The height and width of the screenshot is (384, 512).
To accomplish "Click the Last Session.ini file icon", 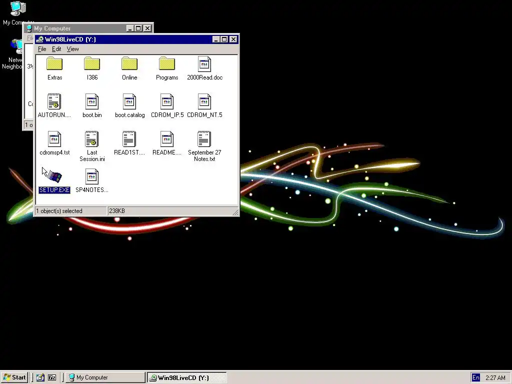I will [x=92, y=139].
